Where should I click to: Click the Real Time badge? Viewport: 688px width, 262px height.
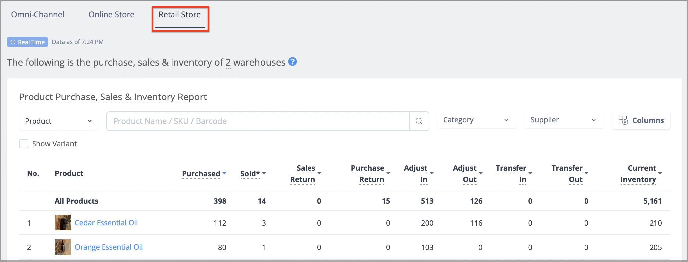point(28,42)
